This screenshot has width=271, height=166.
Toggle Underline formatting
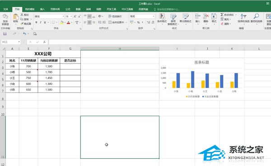[45, 22]
